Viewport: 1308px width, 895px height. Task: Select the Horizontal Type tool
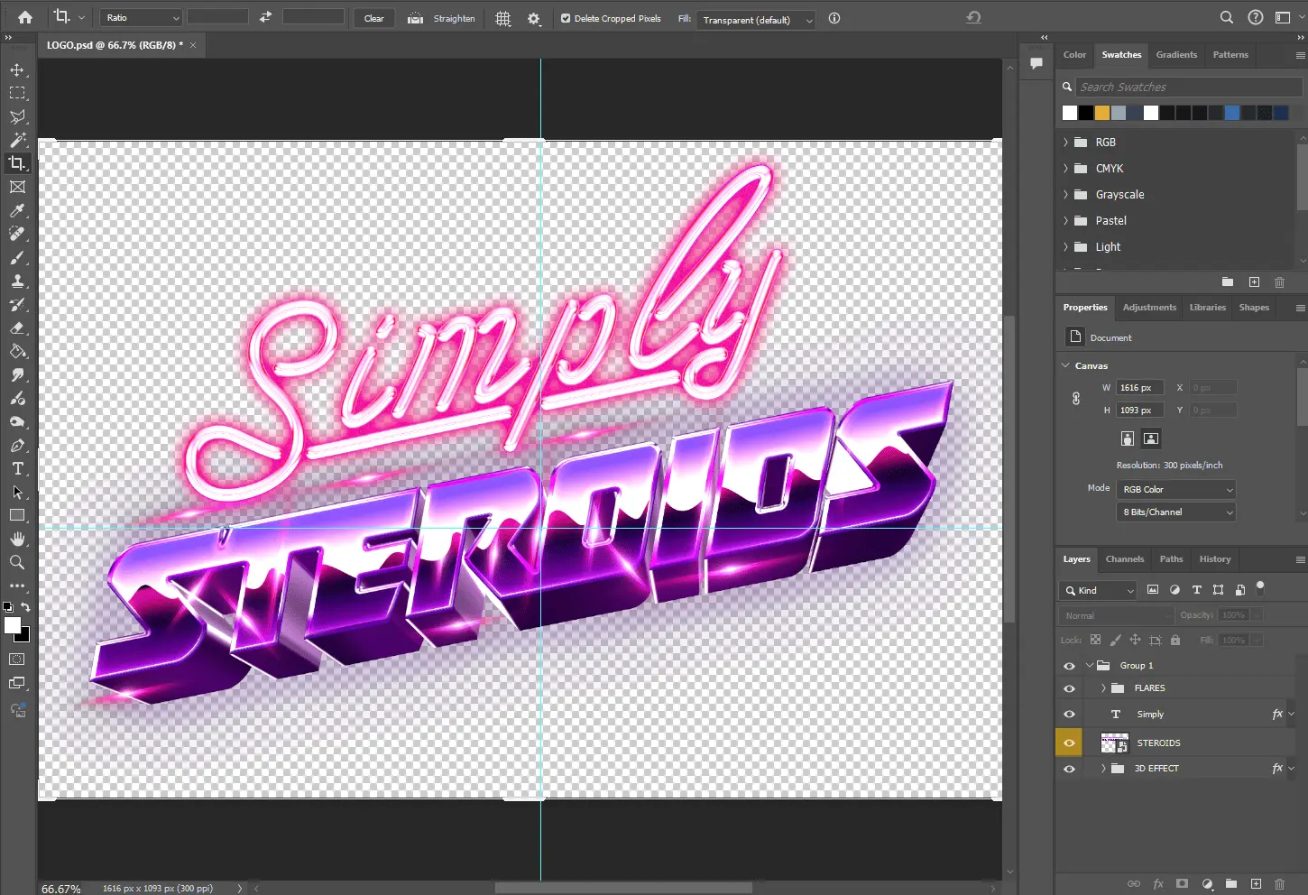[x=17, y=469]
